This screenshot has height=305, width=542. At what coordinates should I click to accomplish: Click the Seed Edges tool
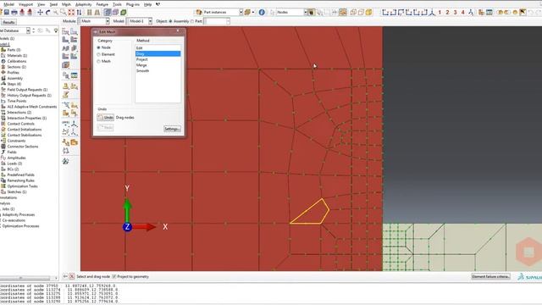[x=74, y=32]
